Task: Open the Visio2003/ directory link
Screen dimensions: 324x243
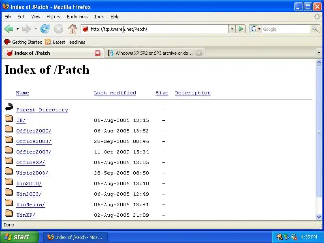Action: coord(32,173)
